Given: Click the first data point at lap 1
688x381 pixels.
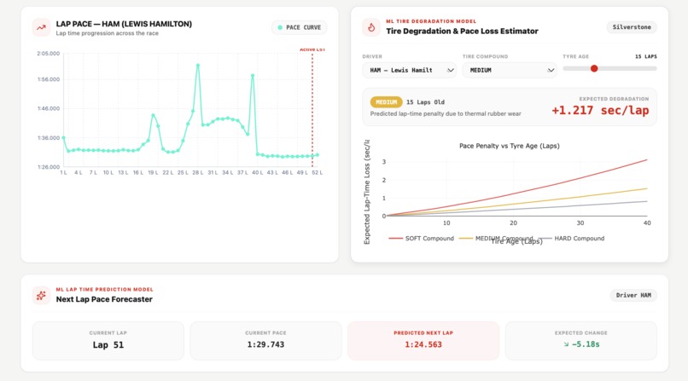Looking at the screenshot, I should 64,138.
